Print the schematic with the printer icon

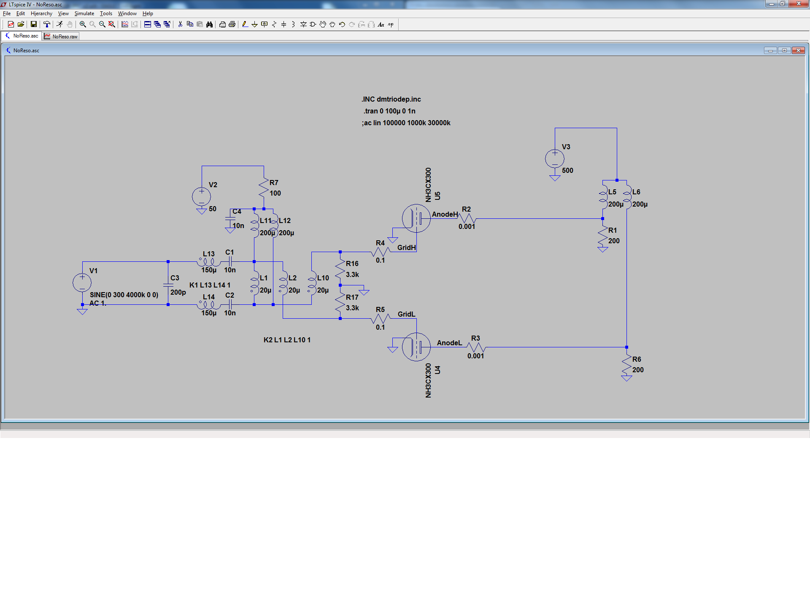click(232, 24)
